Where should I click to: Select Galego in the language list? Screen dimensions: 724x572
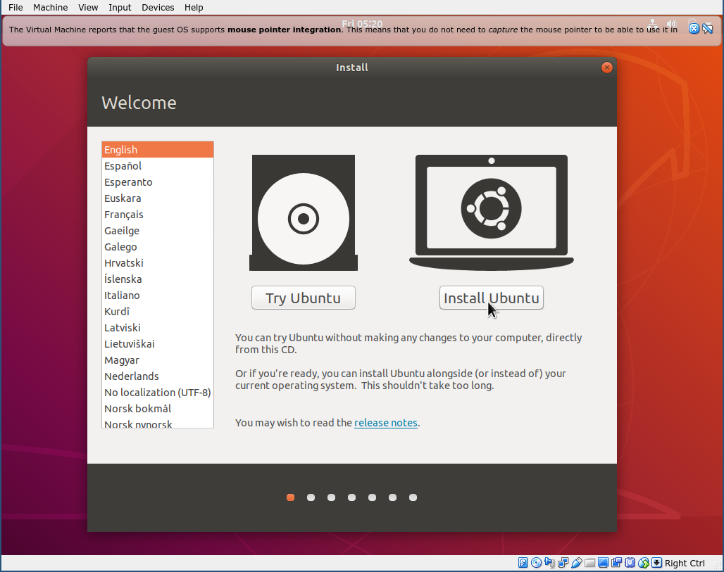158,247
